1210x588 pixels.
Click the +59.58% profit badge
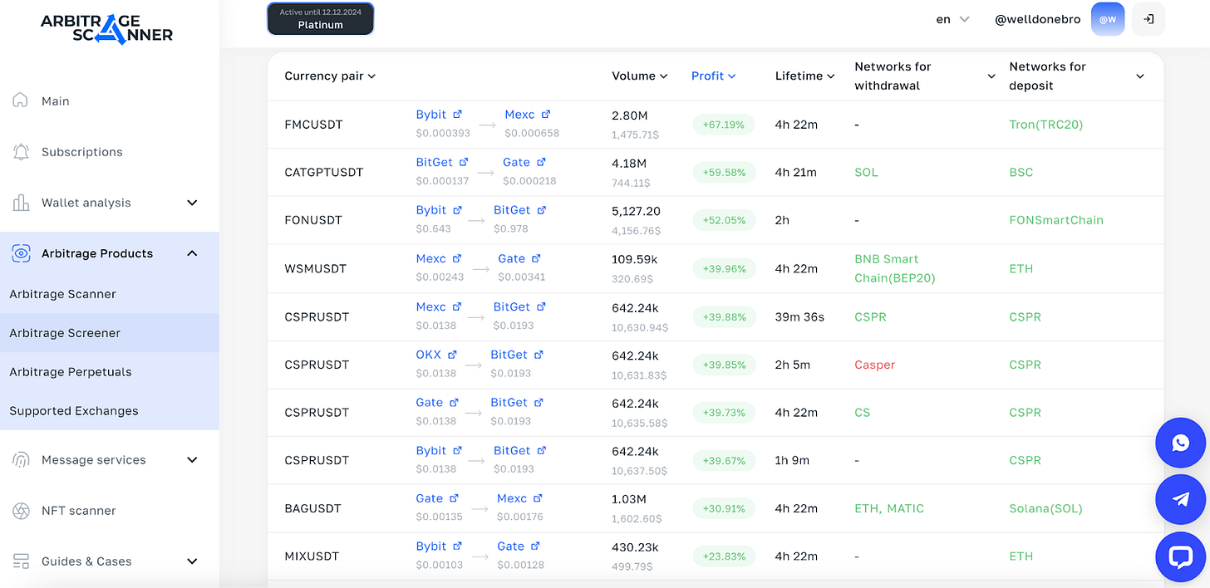coord(724,172)
